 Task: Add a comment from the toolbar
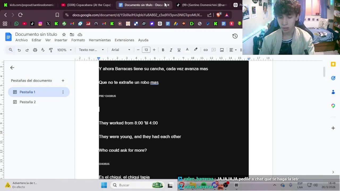[214, 50]
